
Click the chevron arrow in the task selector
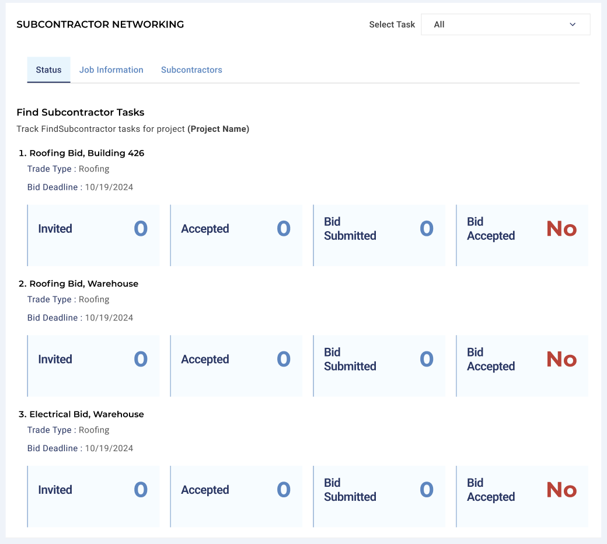(573, 25)
